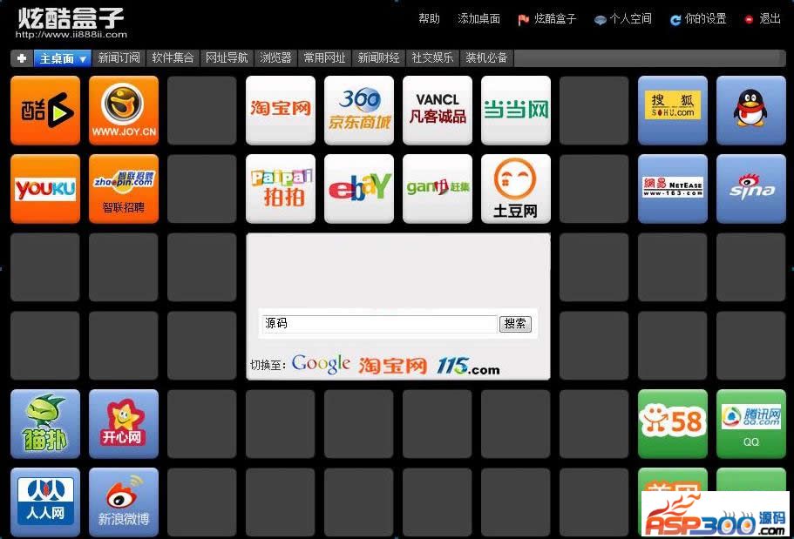Open the QQ penguin tile

coord(751,111)
